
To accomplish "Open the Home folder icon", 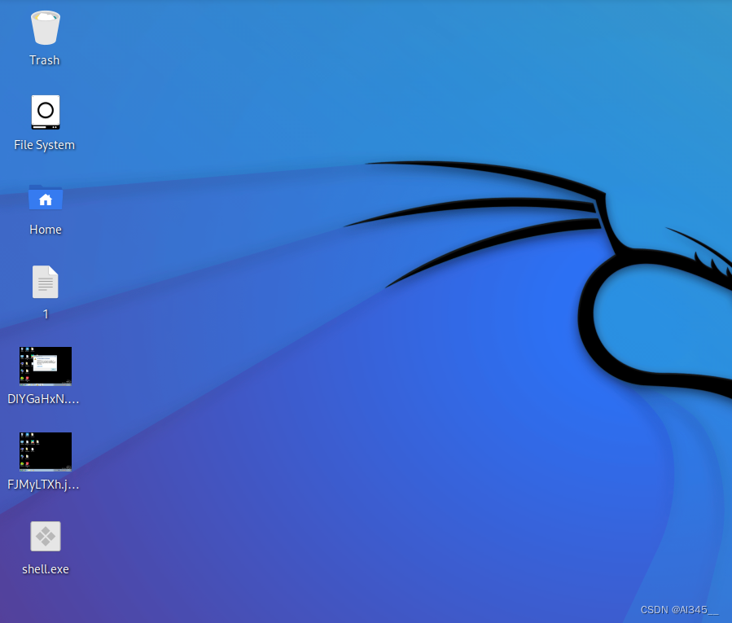I will click(46, 197).
